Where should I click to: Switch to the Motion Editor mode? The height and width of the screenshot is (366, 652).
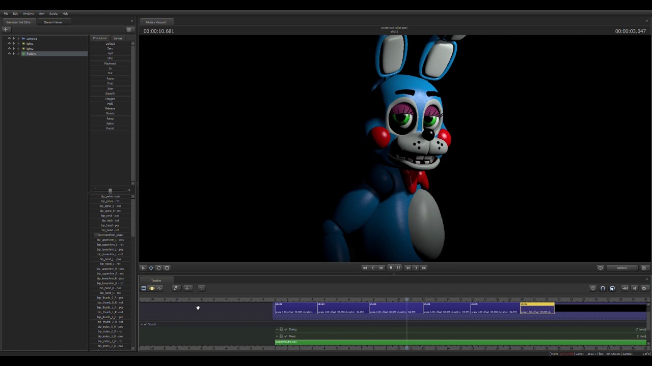click(x=151, y=288)
